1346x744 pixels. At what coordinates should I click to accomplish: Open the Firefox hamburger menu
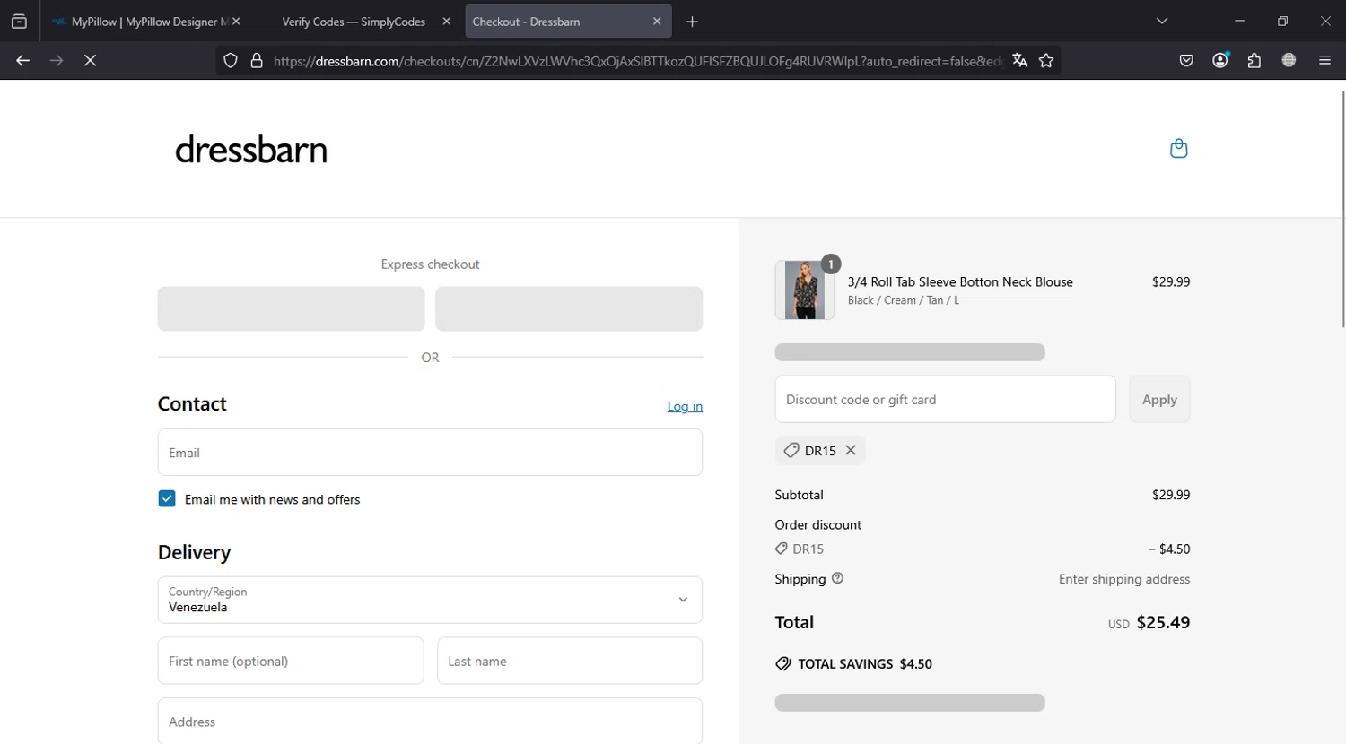(1324, 60)
